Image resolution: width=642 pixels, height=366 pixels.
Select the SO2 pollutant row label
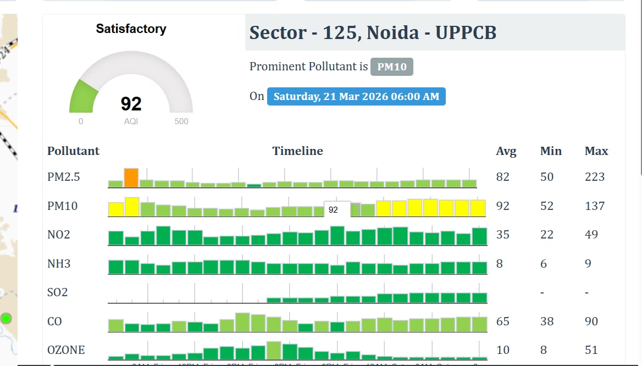(58, 292)
